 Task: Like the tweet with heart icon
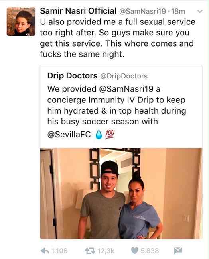click(x=135, y=251)
